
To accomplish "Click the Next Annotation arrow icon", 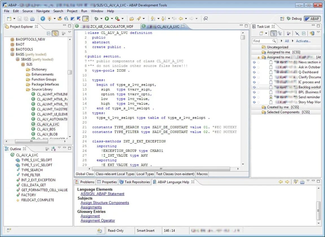I will (153, 19).
